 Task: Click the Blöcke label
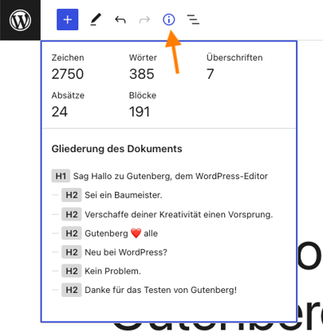[x=143, y=96]
